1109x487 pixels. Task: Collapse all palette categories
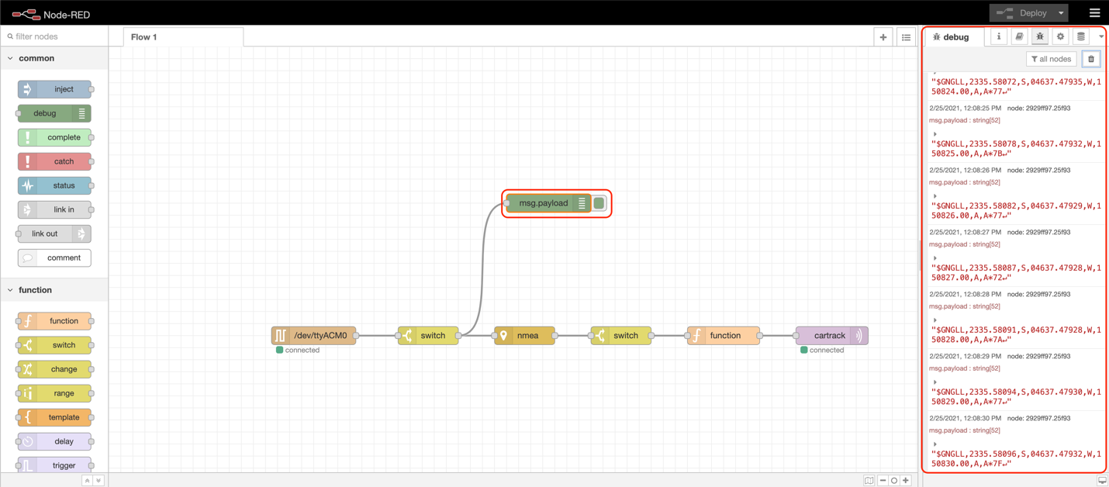coord(88,481)
